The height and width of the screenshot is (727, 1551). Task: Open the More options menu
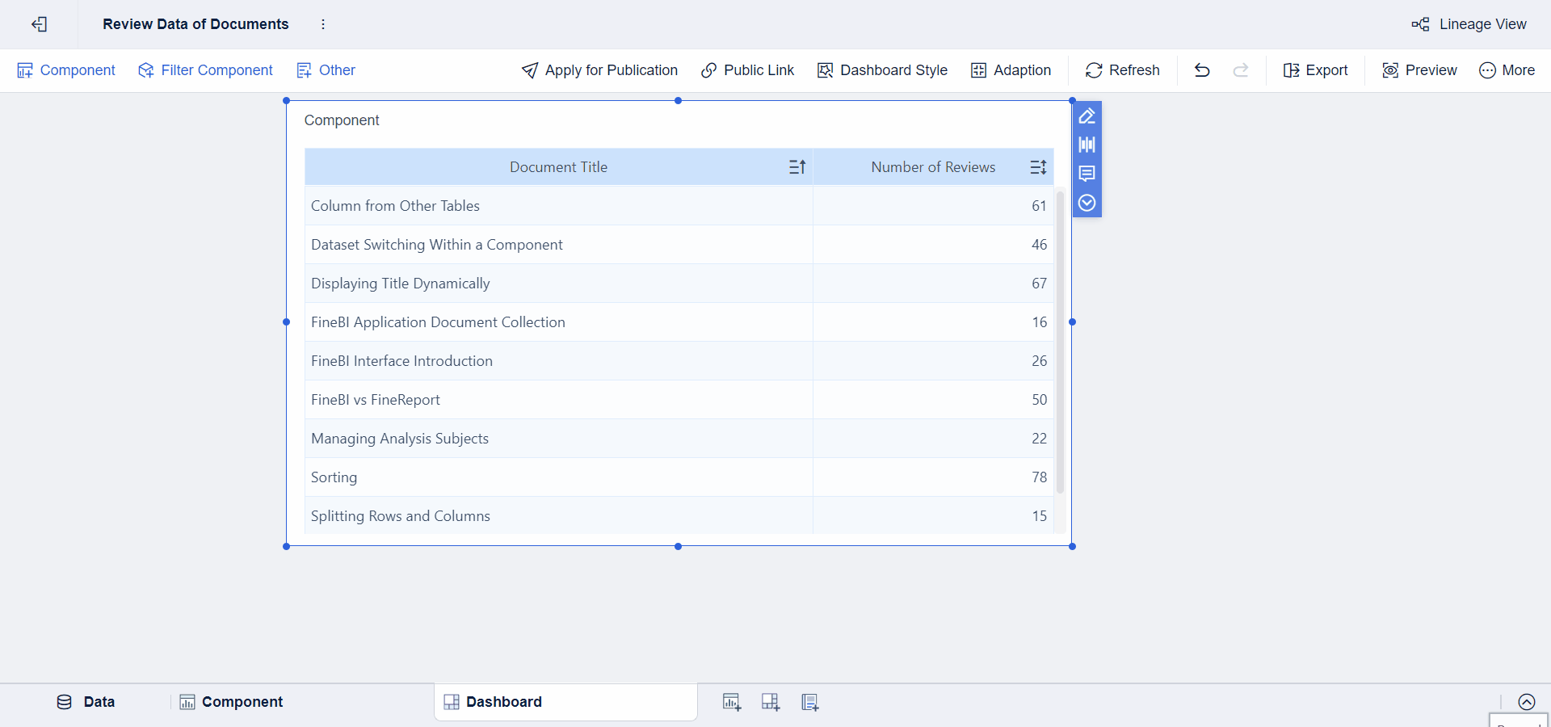[1507, 70]
